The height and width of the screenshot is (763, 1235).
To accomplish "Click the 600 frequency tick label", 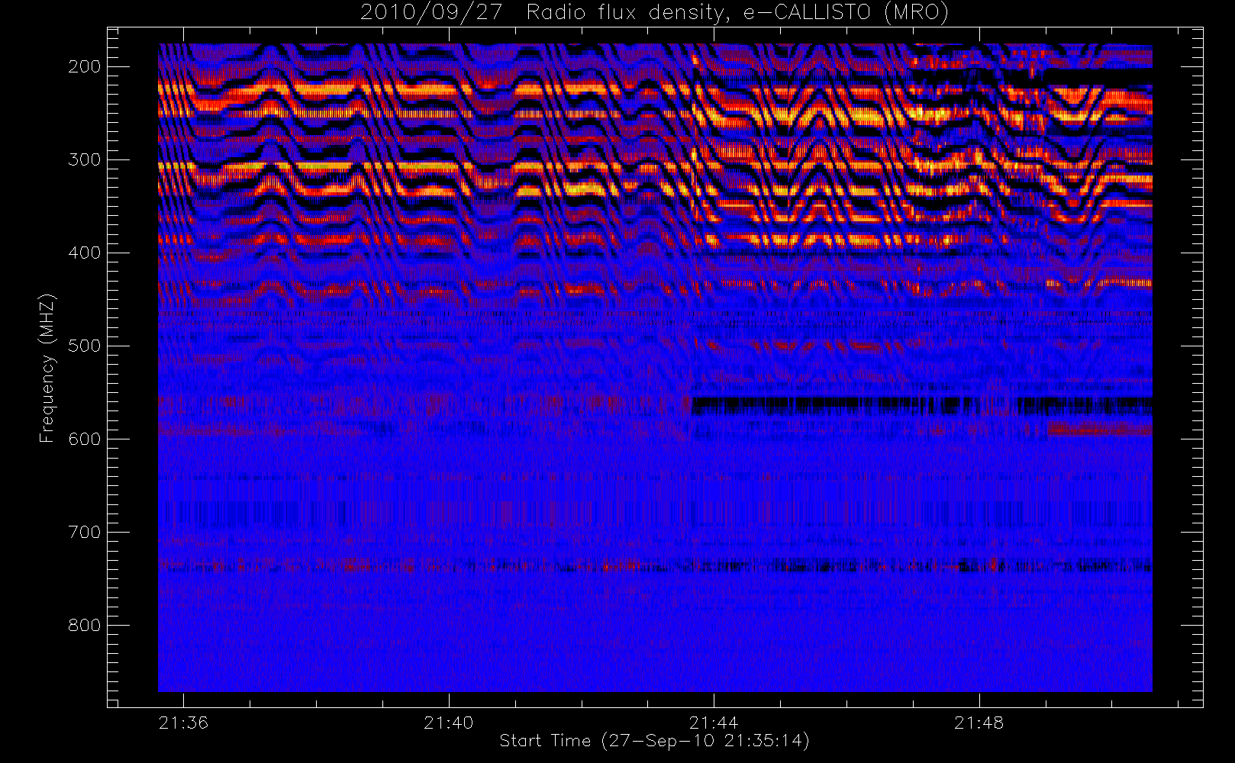I will click(84, 439).
